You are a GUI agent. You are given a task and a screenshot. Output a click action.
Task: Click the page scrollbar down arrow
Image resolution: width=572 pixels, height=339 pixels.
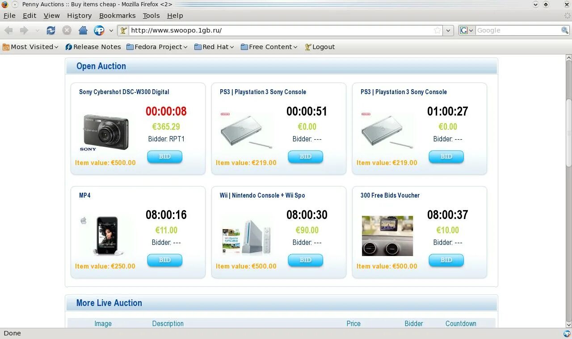(569, 324)
